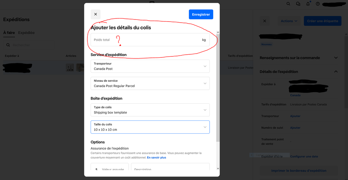This screenshot has height=180, width=348.
Task: Open the notifications bell
Action: tap(308, 4)
